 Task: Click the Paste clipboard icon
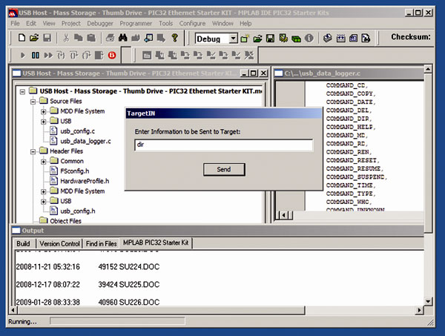(x=90, y=38)
